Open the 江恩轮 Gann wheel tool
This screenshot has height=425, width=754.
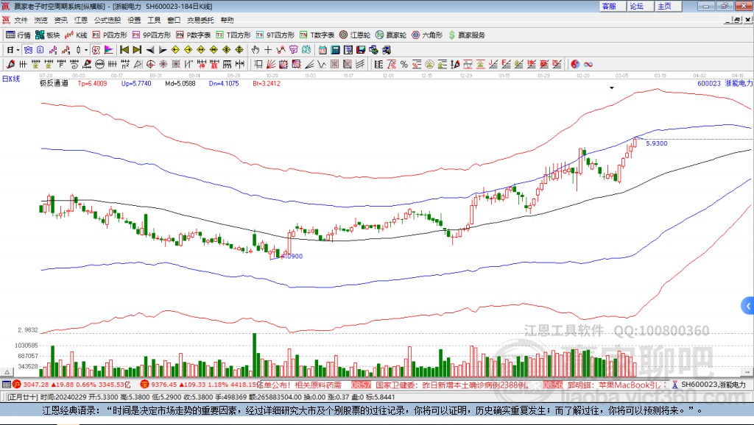tap(356, 35)
